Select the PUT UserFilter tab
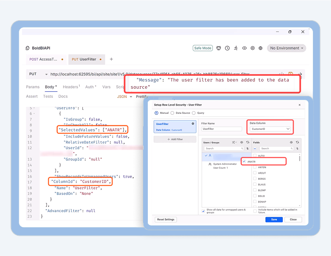Screen dimensions: 331x256 point(87,59)
